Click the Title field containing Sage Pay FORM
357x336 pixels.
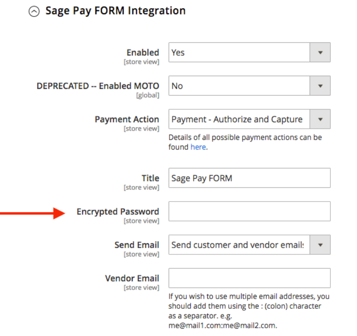(x=249, y=178)
